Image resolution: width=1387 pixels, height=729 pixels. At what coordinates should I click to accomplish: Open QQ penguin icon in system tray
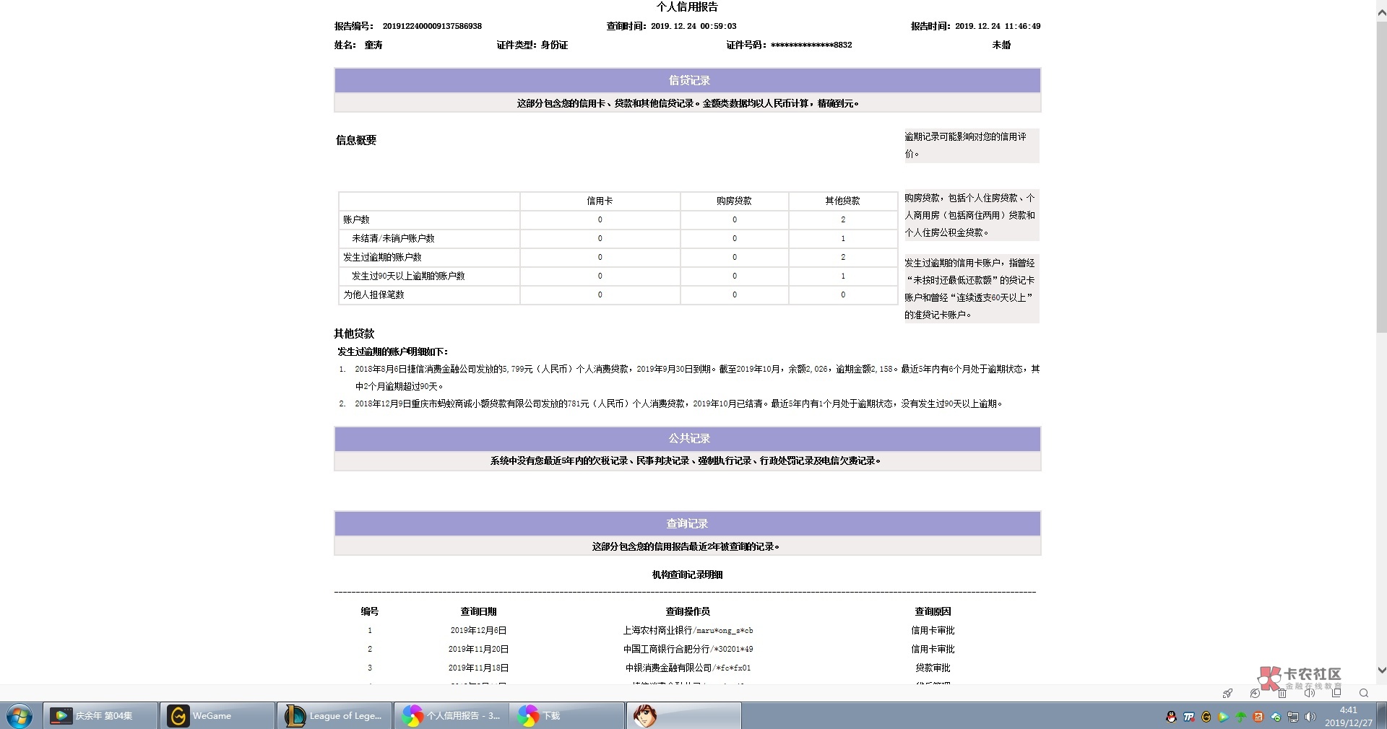click(x=1171, y=717)
